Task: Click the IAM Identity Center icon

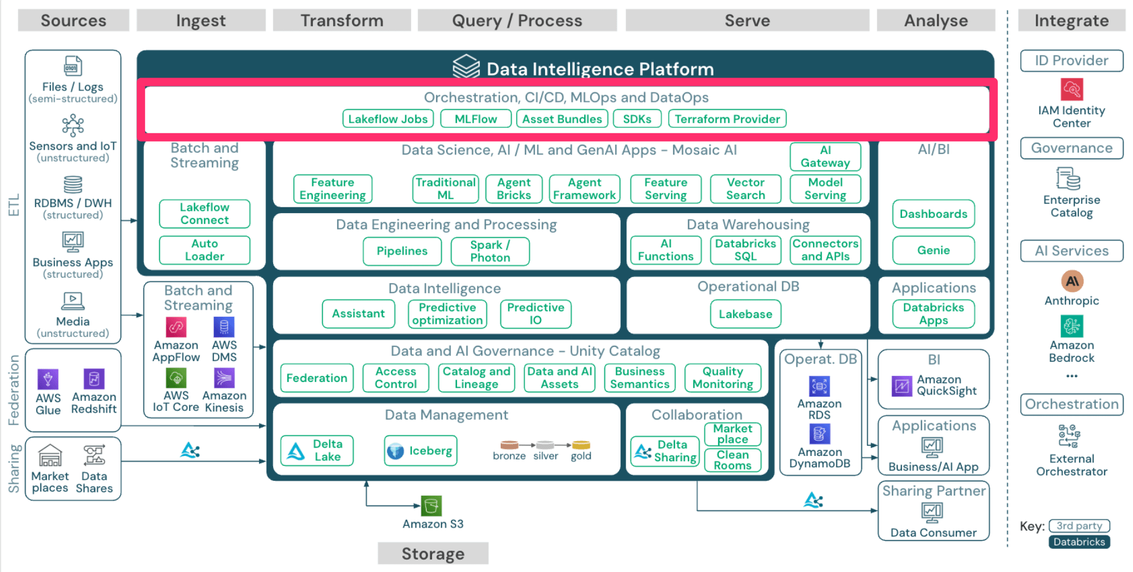Action: [x=1071, y=89]
